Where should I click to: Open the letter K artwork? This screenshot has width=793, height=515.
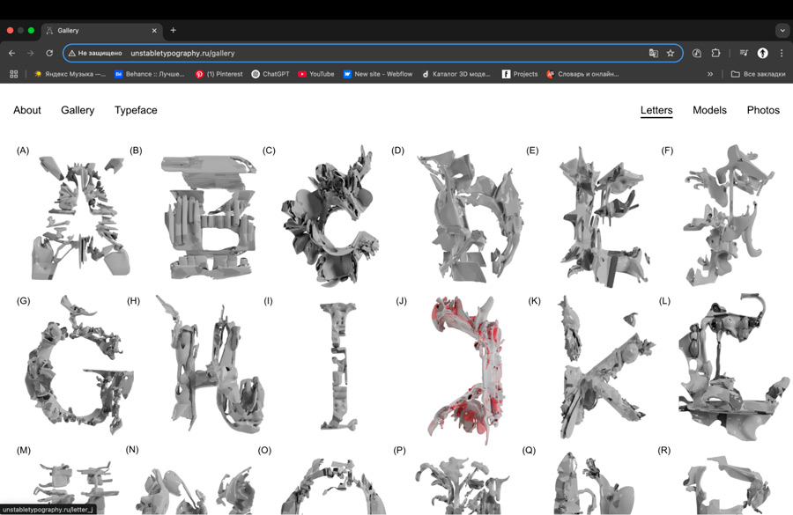[x=606, y=367]
